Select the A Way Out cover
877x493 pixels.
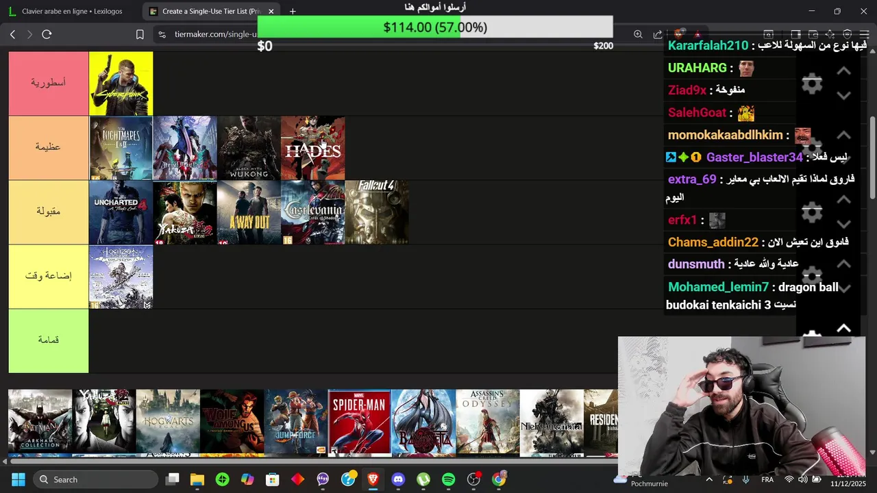pyautogui.click(x=249, y=212)
